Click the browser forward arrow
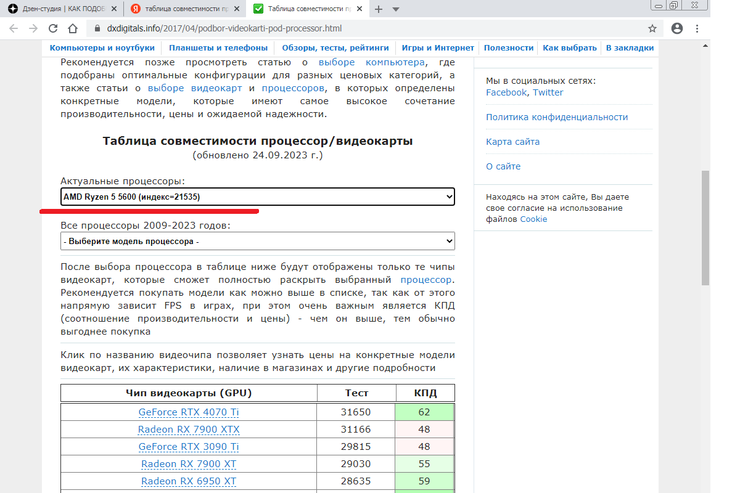The width and height of the screenshot is (740, 493). pos(33,28)
